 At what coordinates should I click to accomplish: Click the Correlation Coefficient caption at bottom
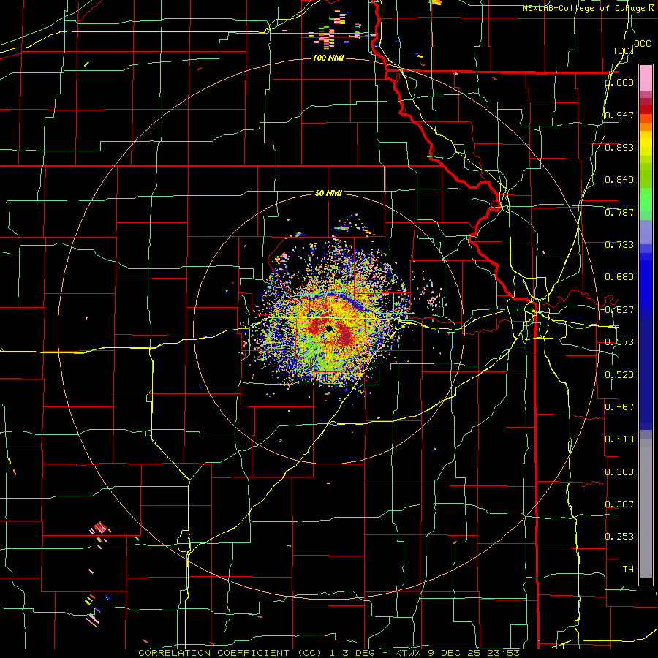[329, 653]
